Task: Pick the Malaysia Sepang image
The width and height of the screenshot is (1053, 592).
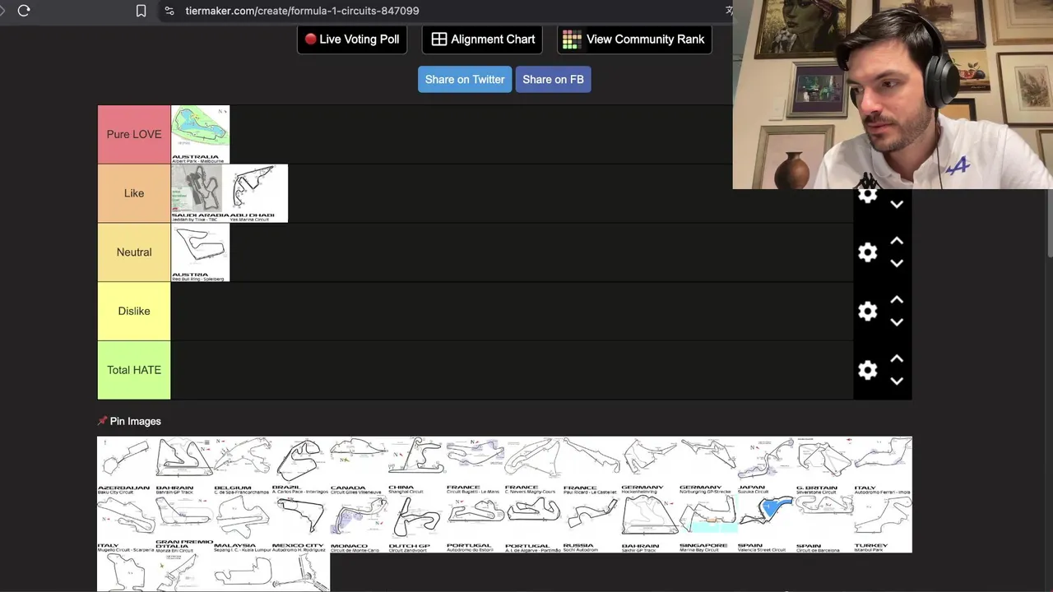Action: 243,524
